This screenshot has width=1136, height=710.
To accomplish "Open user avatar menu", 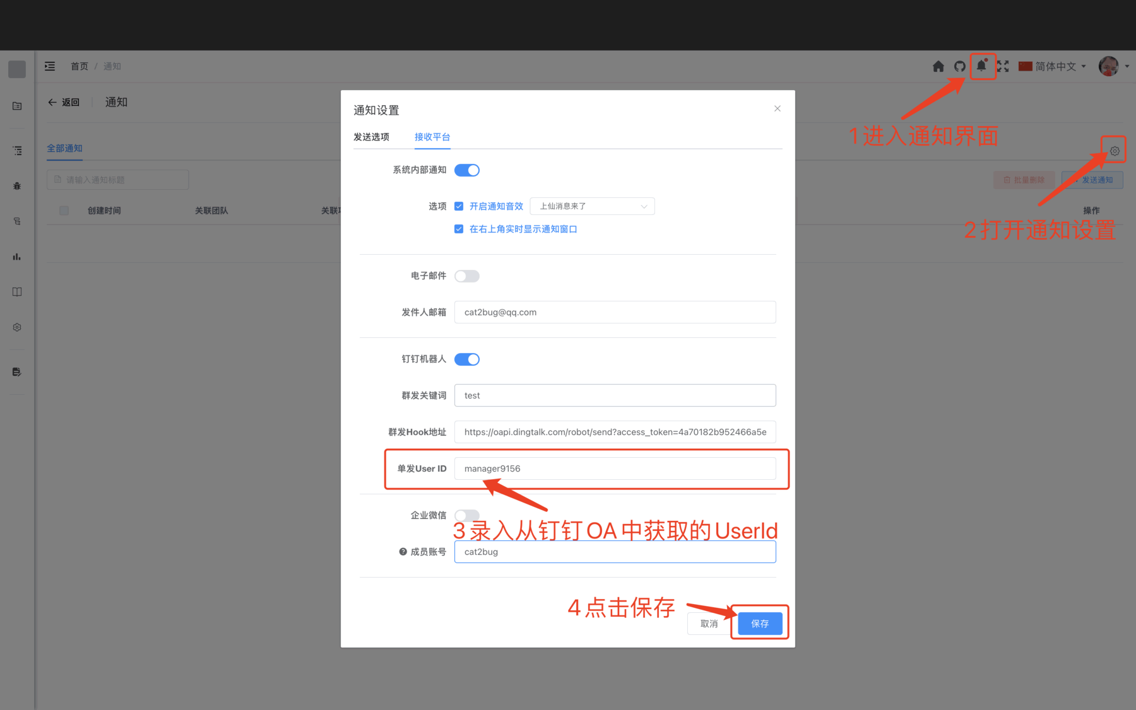I will (1109, 66).
